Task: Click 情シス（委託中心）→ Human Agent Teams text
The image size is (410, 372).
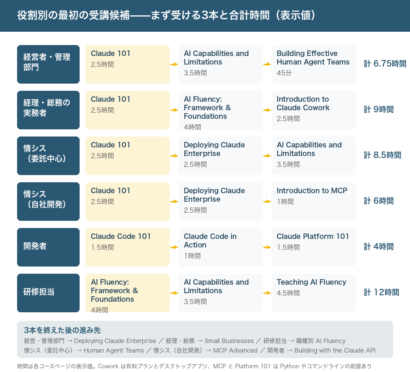Action: pos(84,350)
